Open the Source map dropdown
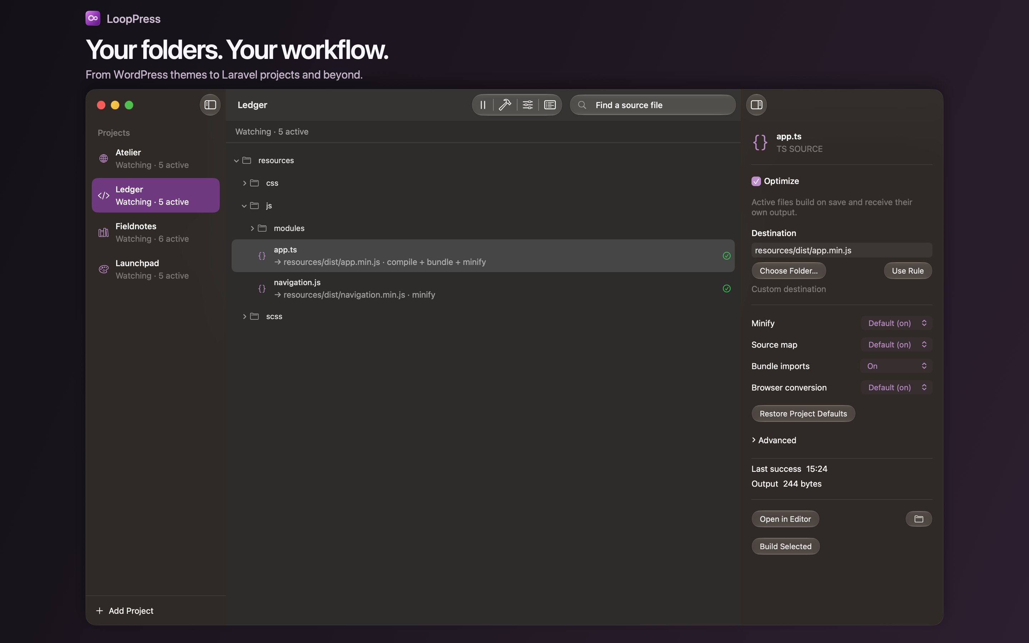This screenshot has height=643, width=1029. pyautogui.click(x=897, y=344)
